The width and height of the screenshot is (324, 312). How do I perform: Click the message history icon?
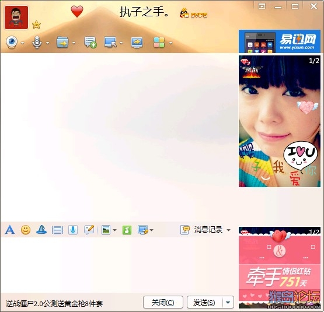coord(184,230)
